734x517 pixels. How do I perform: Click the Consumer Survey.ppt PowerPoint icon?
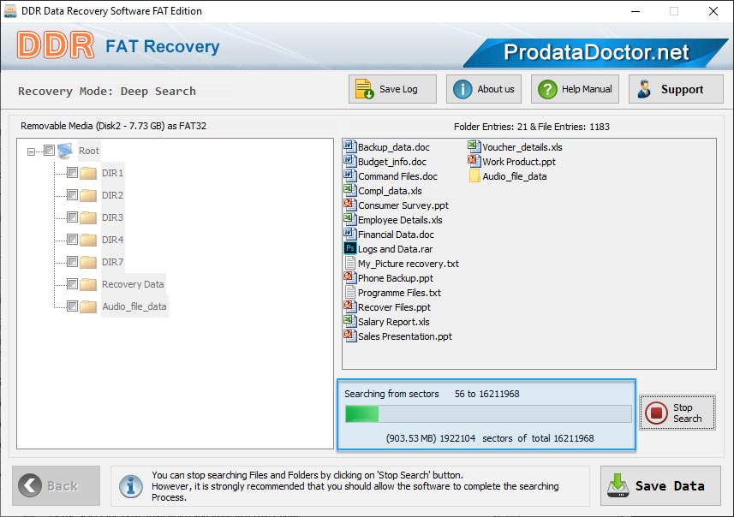(x=349, y=205)
